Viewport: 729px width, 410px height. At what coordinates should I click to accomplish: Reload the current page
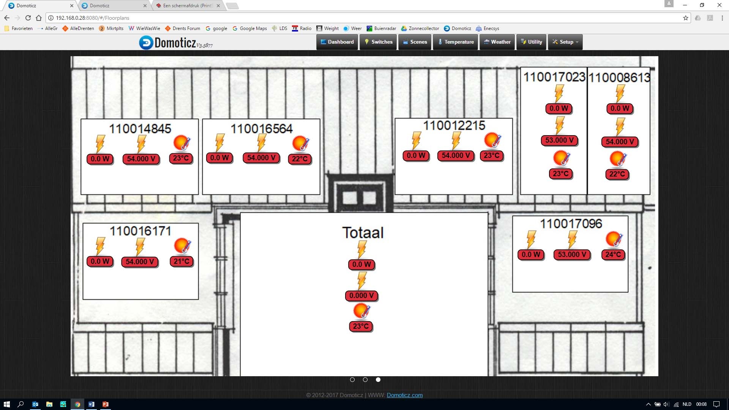28,18
